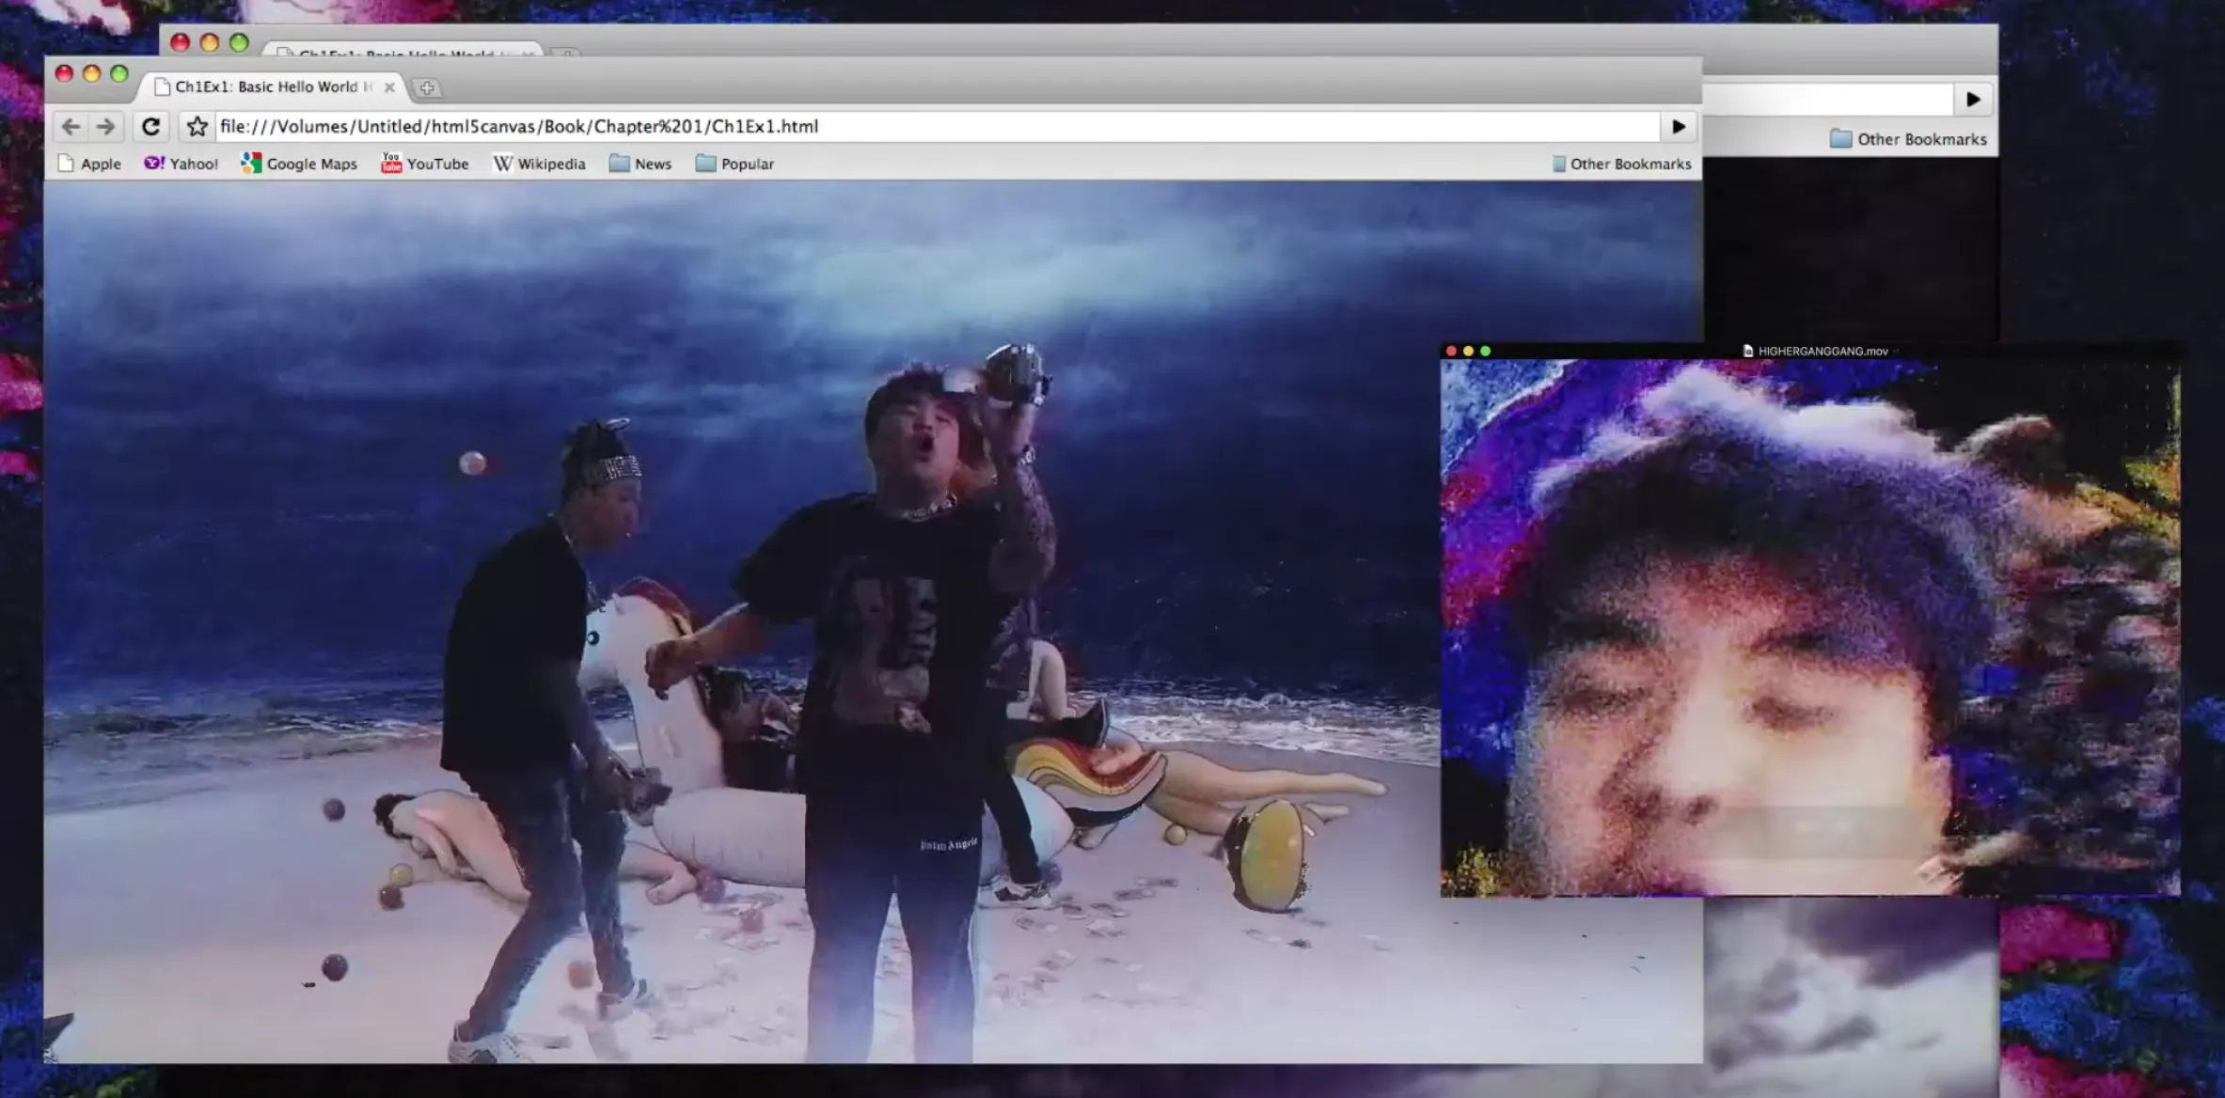Viewport: 2225px width, 1098px height.
Task: Close the HIGHERGANGGANG.mov window
Action: pos(1451,351)
